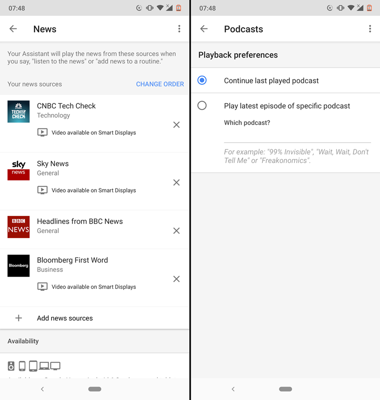Go back from the Podcasts screen
This screenshot has height=400, width=380.
(x=204, y=29)
